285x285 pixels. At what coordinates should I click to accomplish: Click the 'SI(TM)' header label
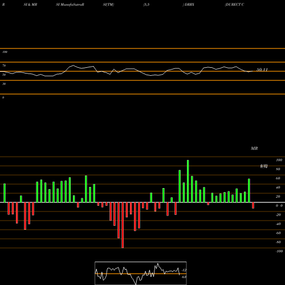tap(108, 5)
